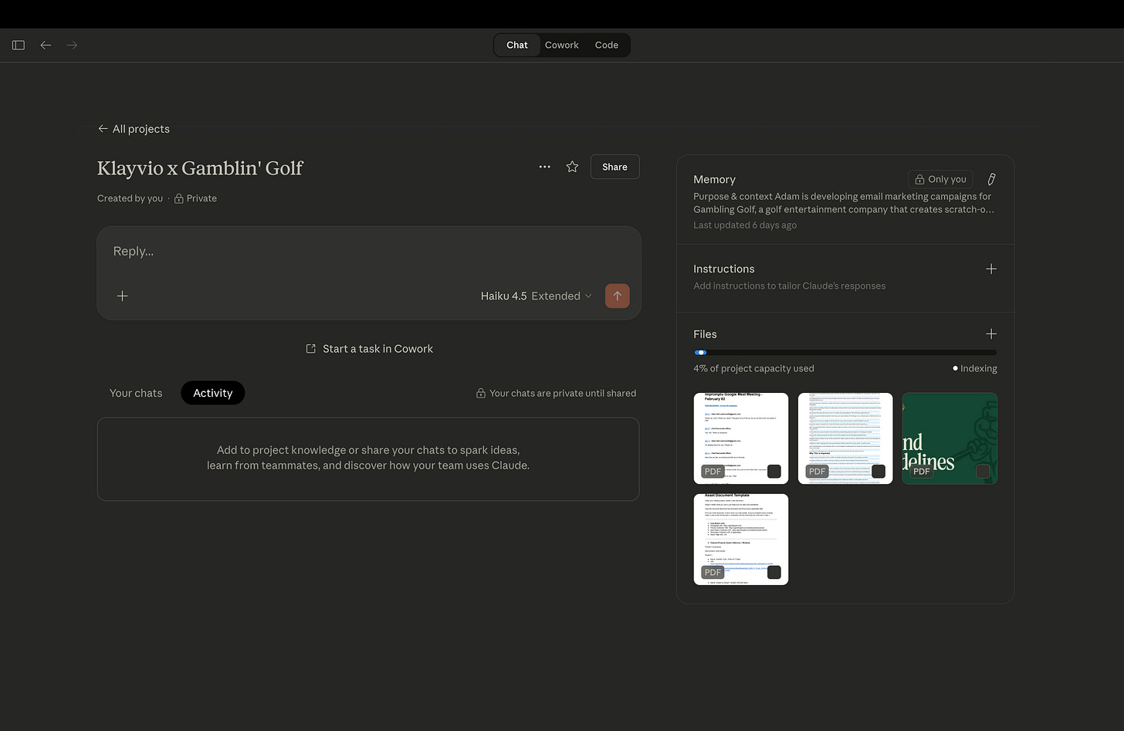Image resolution: width=1124 pixels, height=731 pixels.
Task: Click the Share button
Action: tap(614, 167)
